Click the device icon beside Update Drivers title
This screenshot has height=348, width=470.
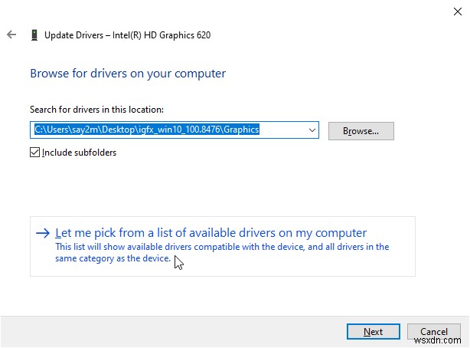point(34,35)
